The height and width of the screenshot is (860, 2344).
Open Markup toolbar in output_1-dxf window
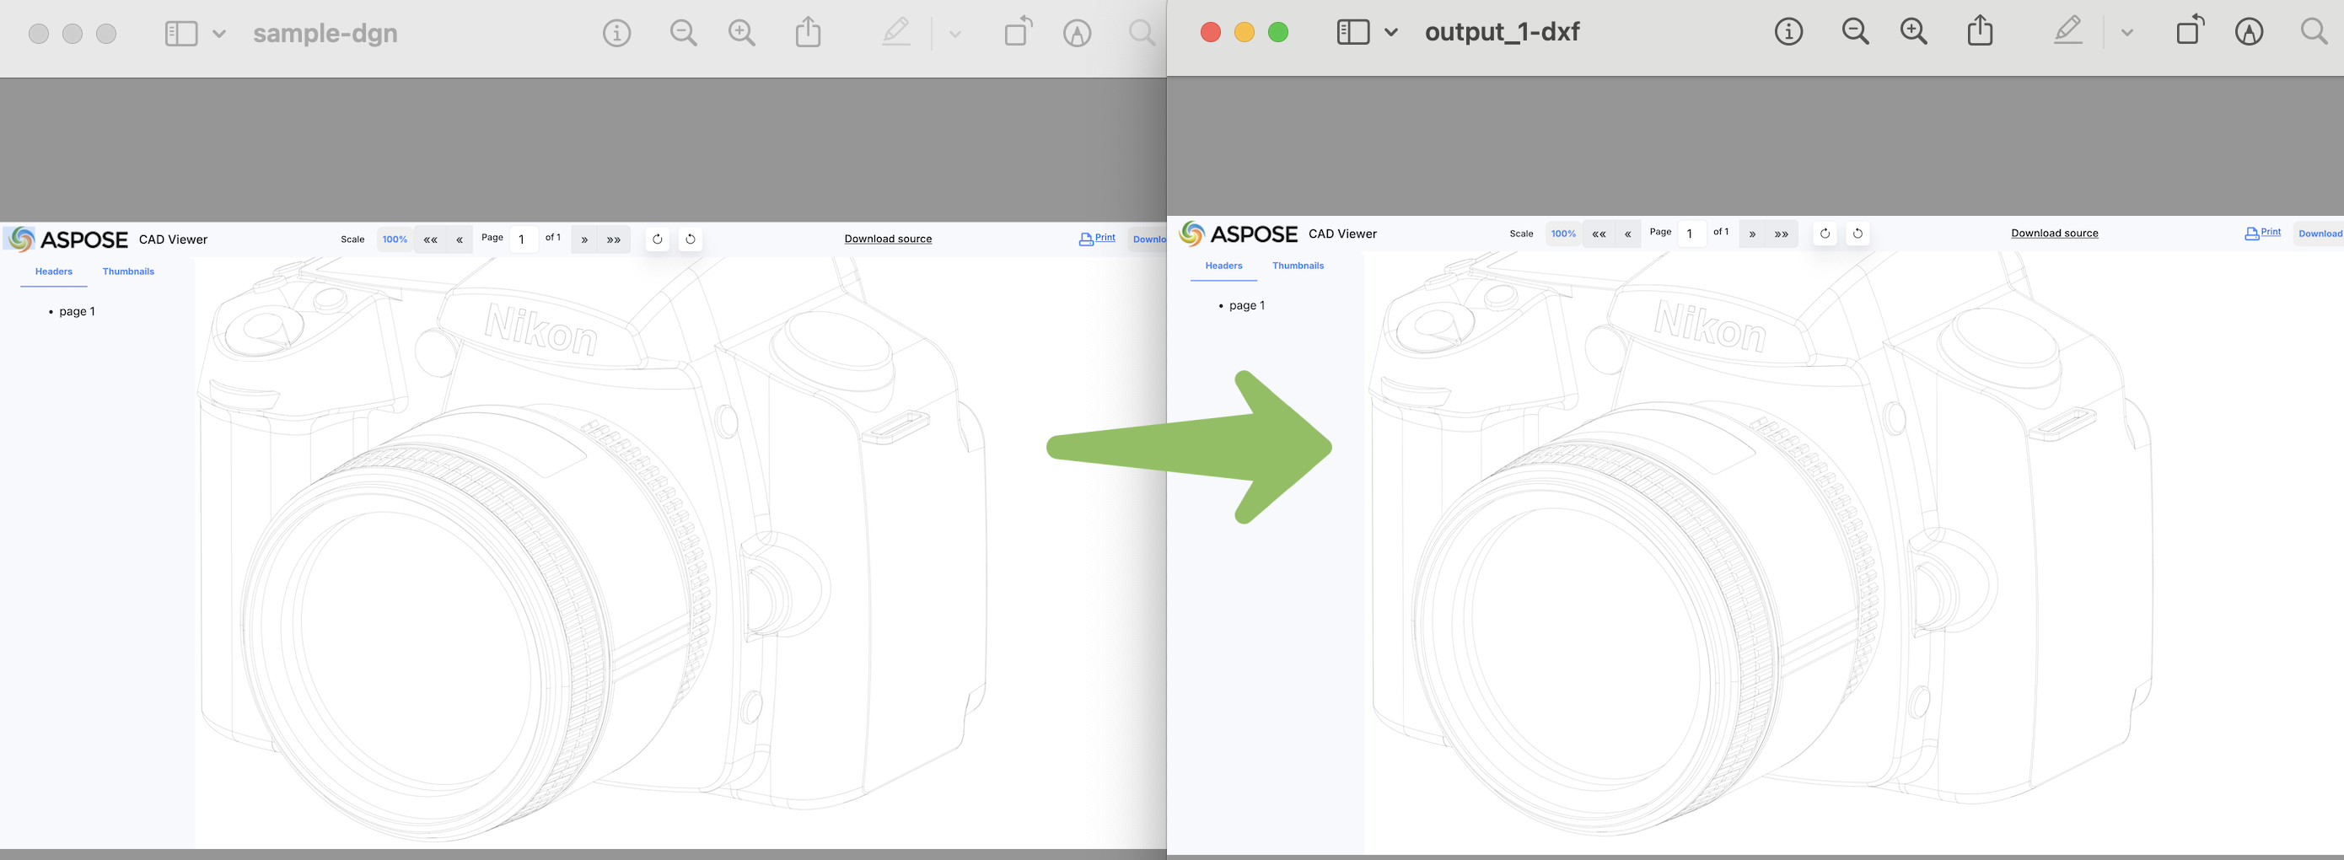(x=2249, y=32)
